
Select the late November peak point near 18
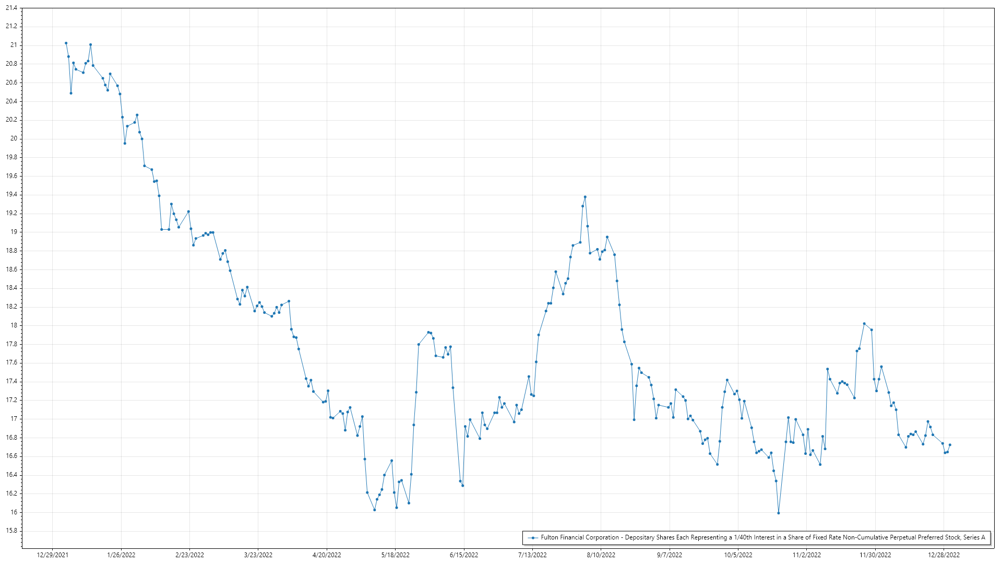point(864,324)
